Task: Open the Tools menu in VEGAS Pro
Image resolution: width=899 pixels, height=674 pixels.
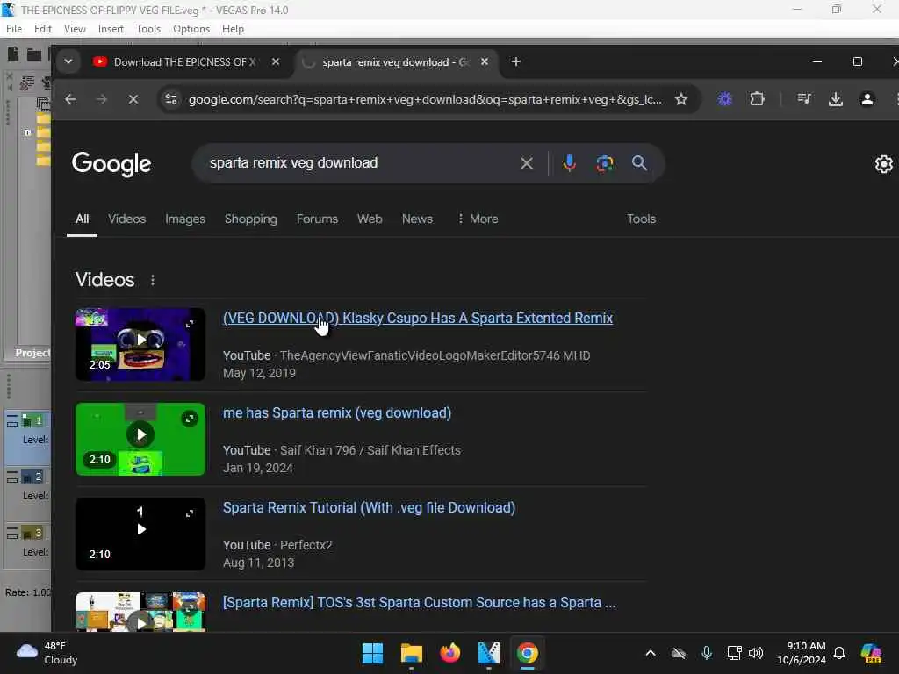Action: pos(148,29)
